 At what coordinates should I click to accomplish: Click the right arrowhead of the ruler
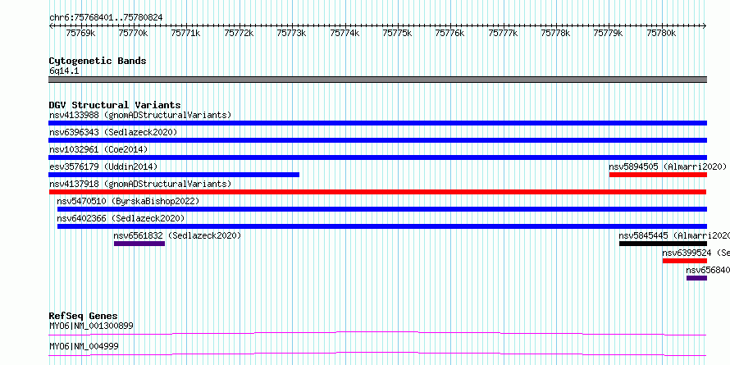coord(705,26)
